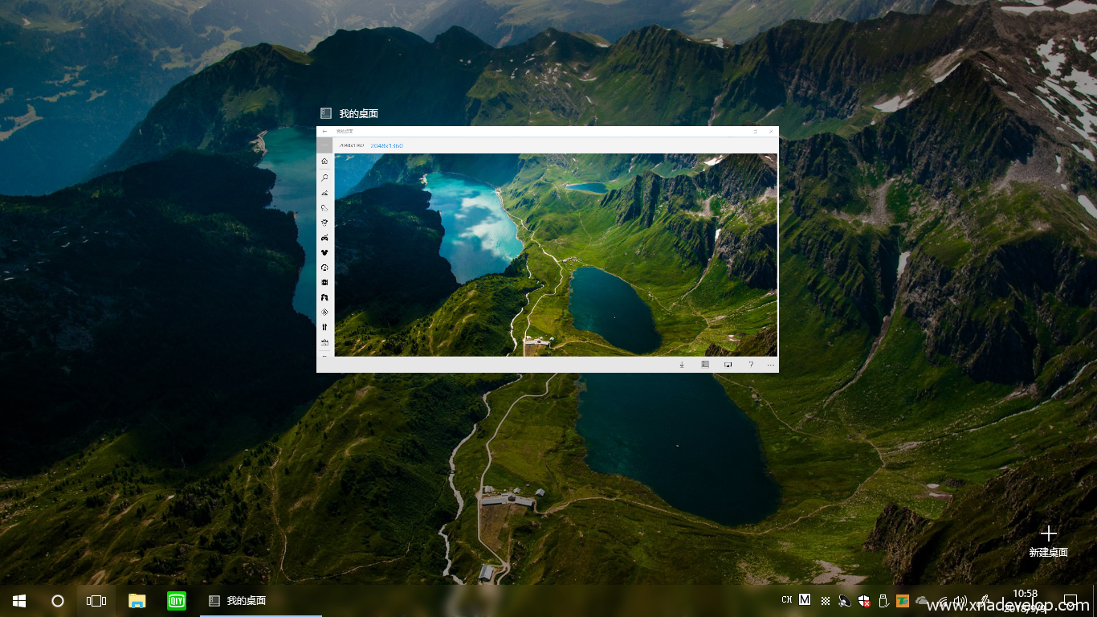
Task: Select the landscape mountain category icon
Action: [324, 193]
